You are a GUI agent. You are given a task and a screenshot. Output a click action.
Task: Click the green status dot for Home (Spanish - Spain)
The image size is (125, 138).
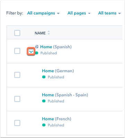[44, 101]
